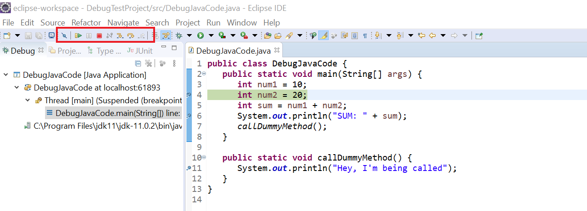Viewport: 587px width, 211px height.
Task: Close the DebugJavaCode.java editor tab
Action: (277, 50)
